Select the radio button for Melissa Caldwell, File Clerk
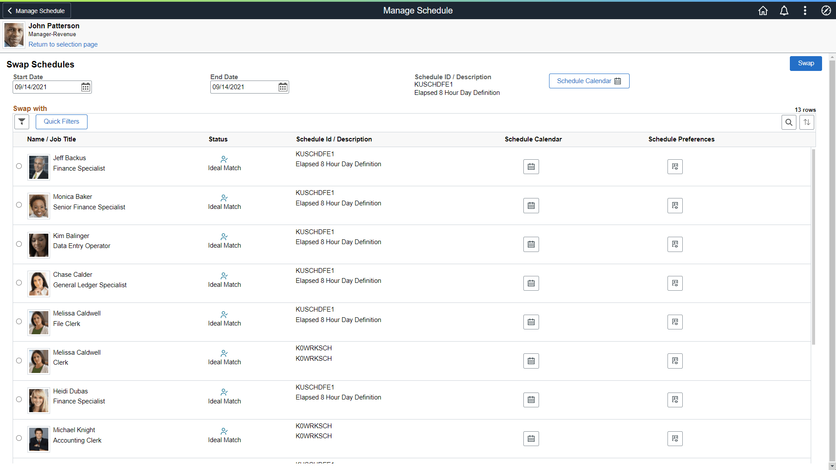The height and width of the screenshot is (470, 836). (x=19, y=322)
